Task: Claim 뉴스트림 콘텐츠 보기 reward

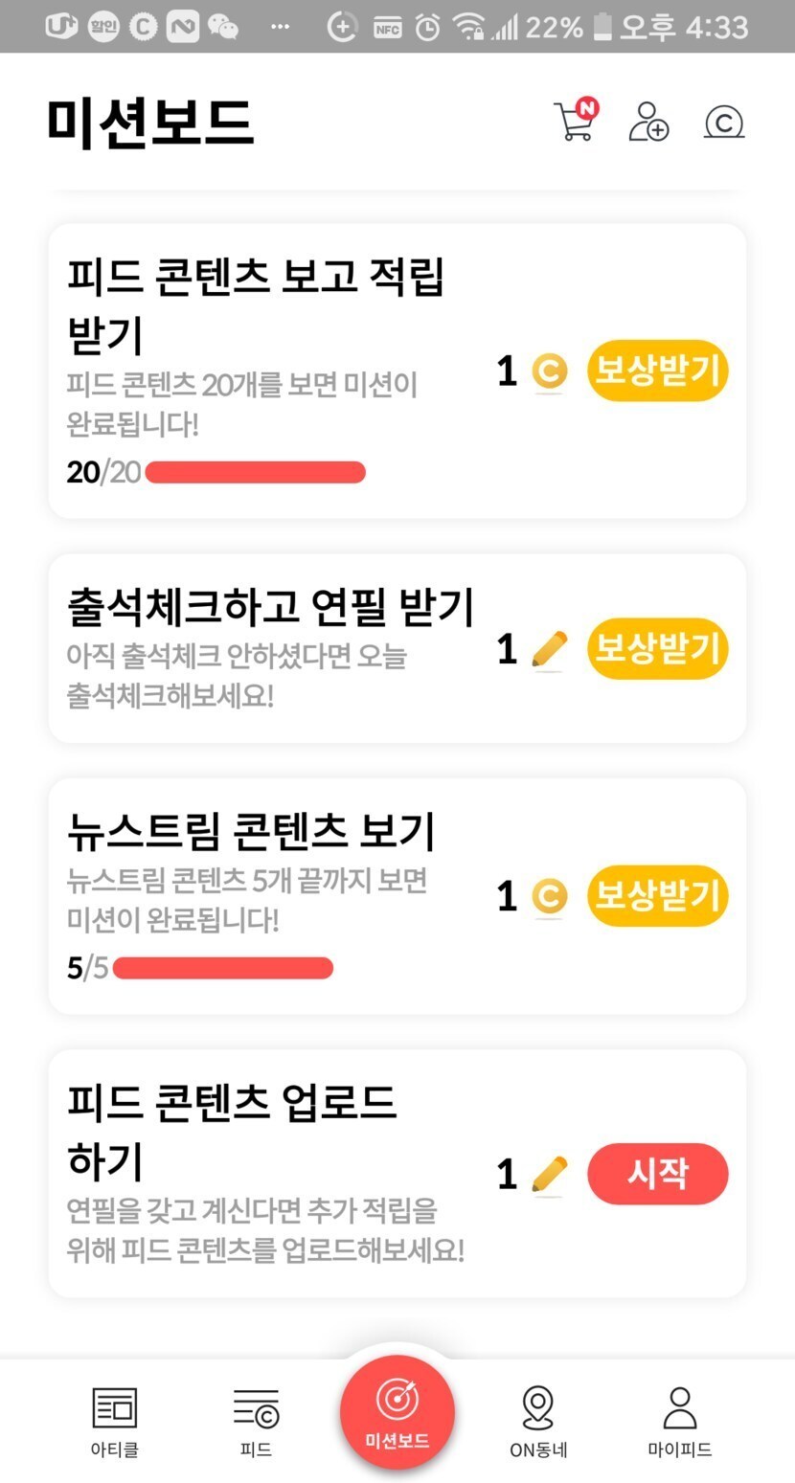Action: click(x=657, y=896)
